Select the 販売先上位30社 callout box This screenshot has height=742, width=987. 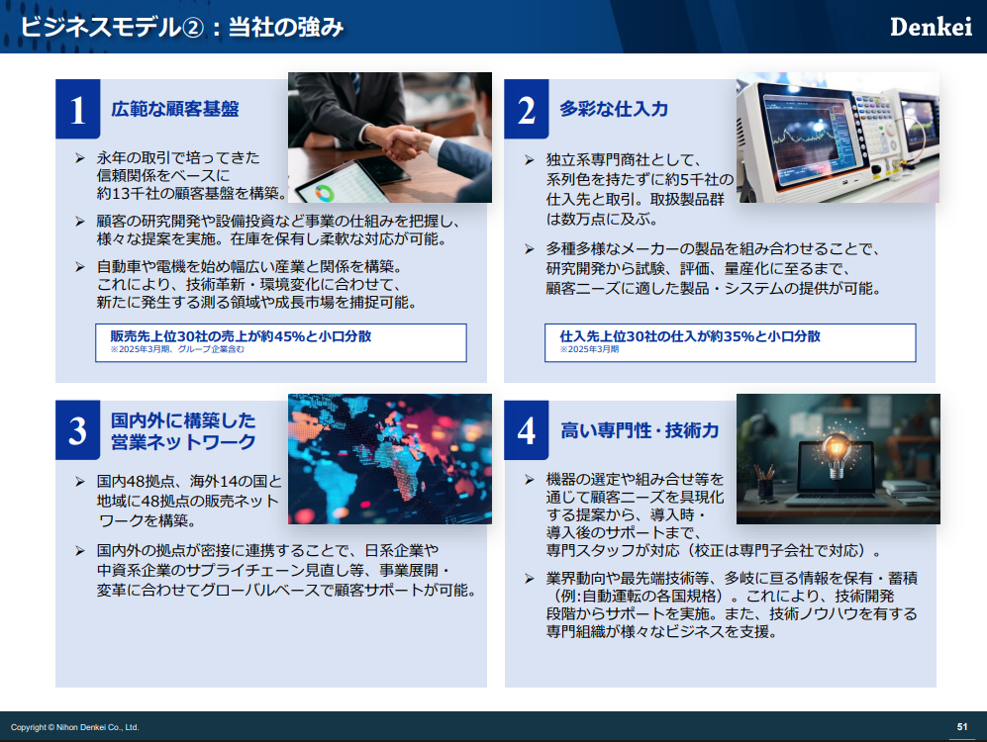click(x=280, y=342)
